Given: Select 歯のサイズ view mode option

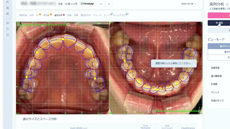Looking at the screenshot, I should pos(219,46).
